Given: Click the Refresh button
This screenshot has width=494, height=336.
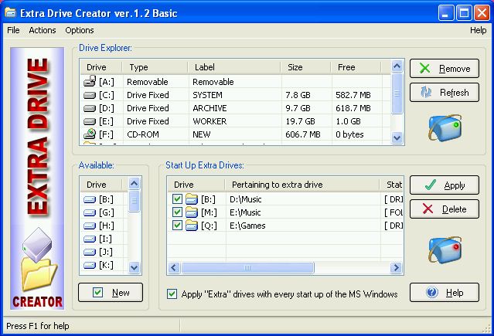Looking at the screenshot, I should pyautogui.click(x=445, y=93).
